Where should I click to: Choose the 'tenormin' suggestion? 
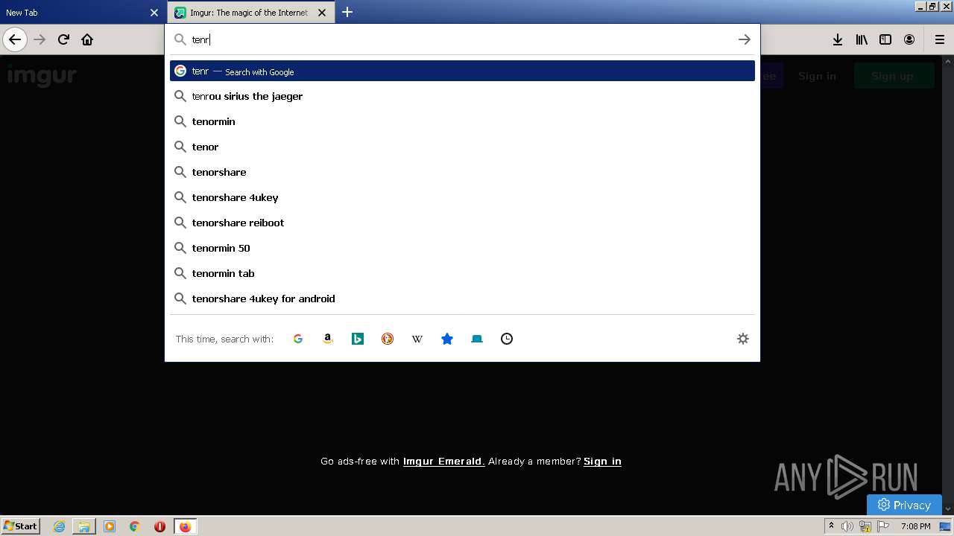tap(462, 121)
